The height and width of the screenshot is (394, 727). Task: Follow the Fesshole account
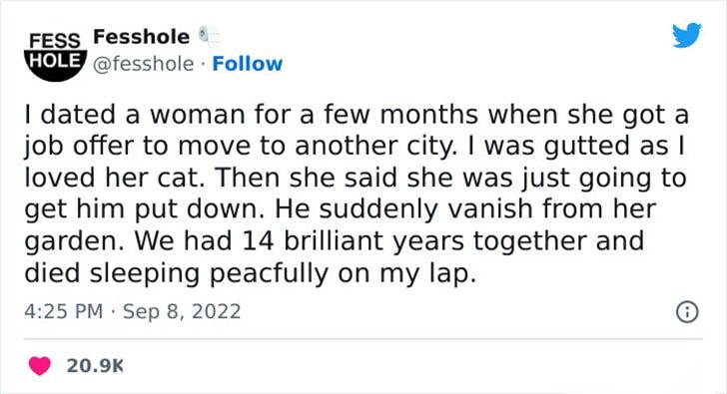(247, 64)
